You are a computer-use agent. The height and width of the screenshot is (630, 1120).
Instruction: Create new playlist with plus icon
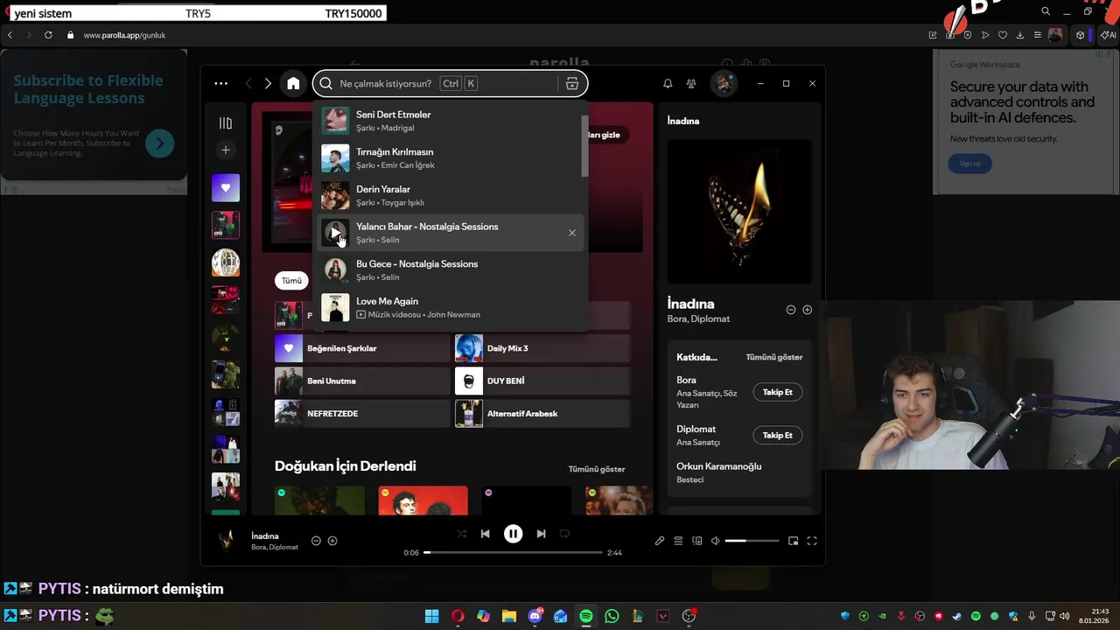[226, 150]
